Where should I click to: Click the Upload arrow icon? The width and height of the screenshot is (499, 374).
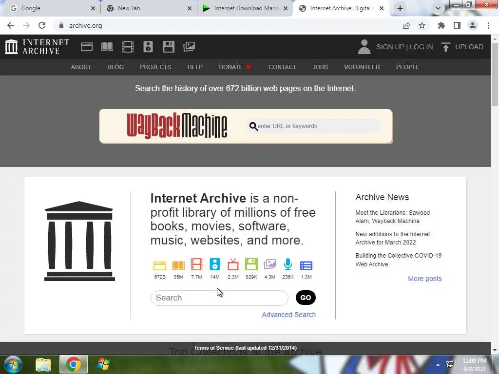[445, 47]
